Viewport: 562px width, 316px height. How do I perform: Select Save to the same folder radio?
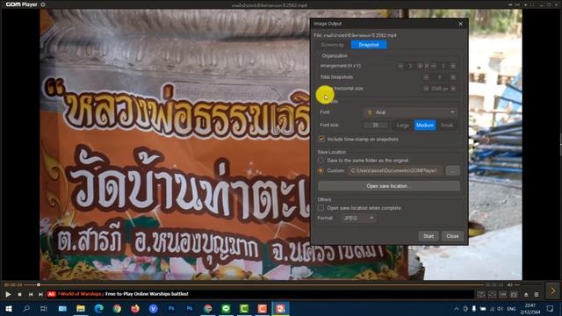pyautogui.click(x=321, y=161)
